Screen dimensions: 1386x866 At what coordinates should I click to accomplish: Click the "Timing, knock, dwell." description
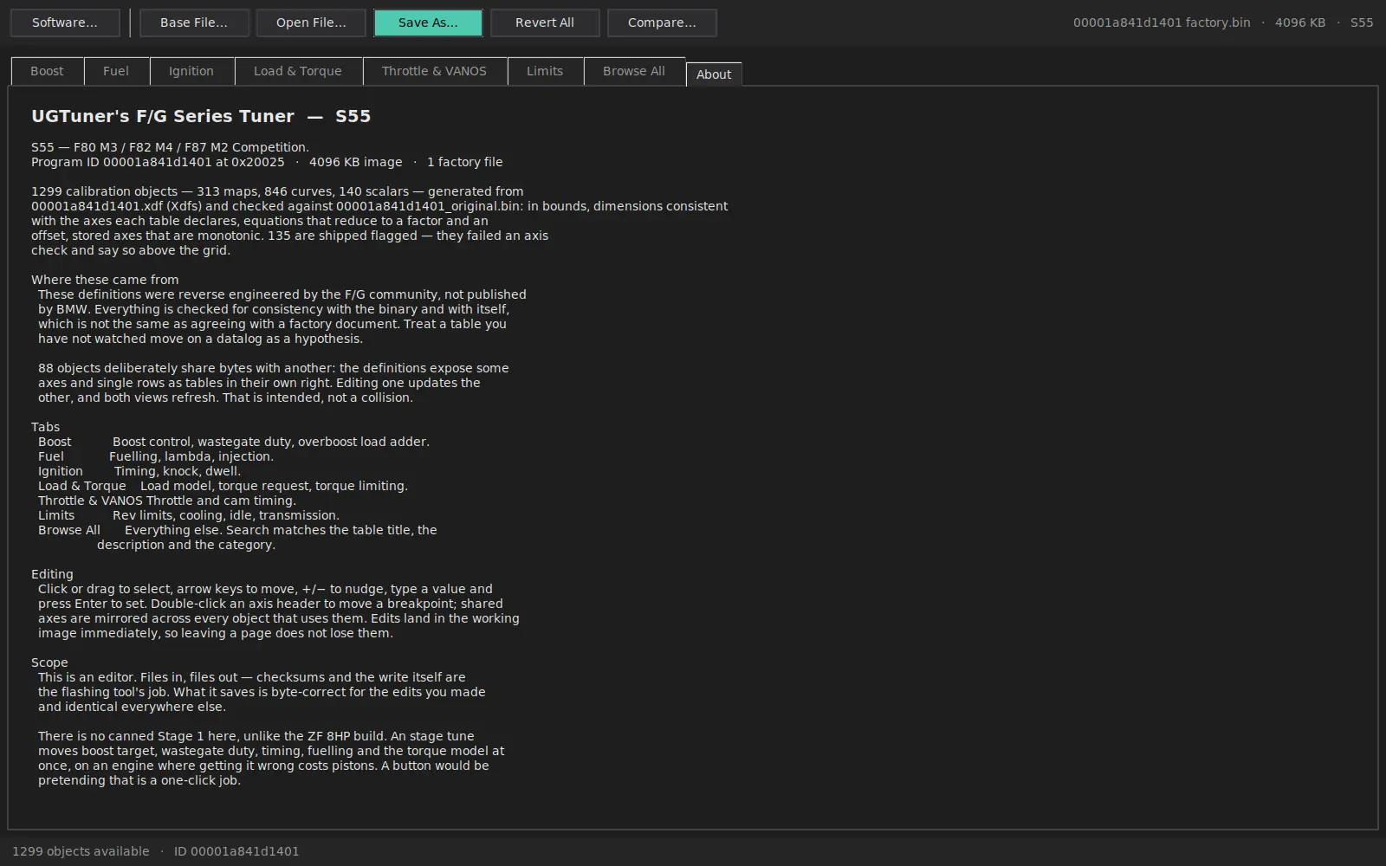click(x=178, y=471)
